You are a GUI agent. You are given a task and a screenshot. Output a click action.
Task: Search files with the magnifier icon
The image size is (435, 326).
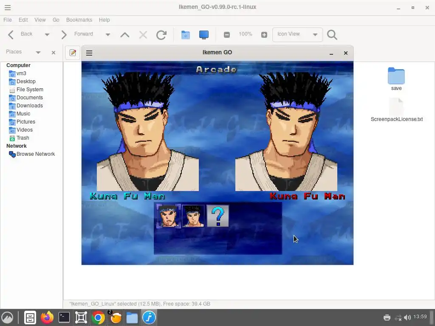[x=332, y=35]
